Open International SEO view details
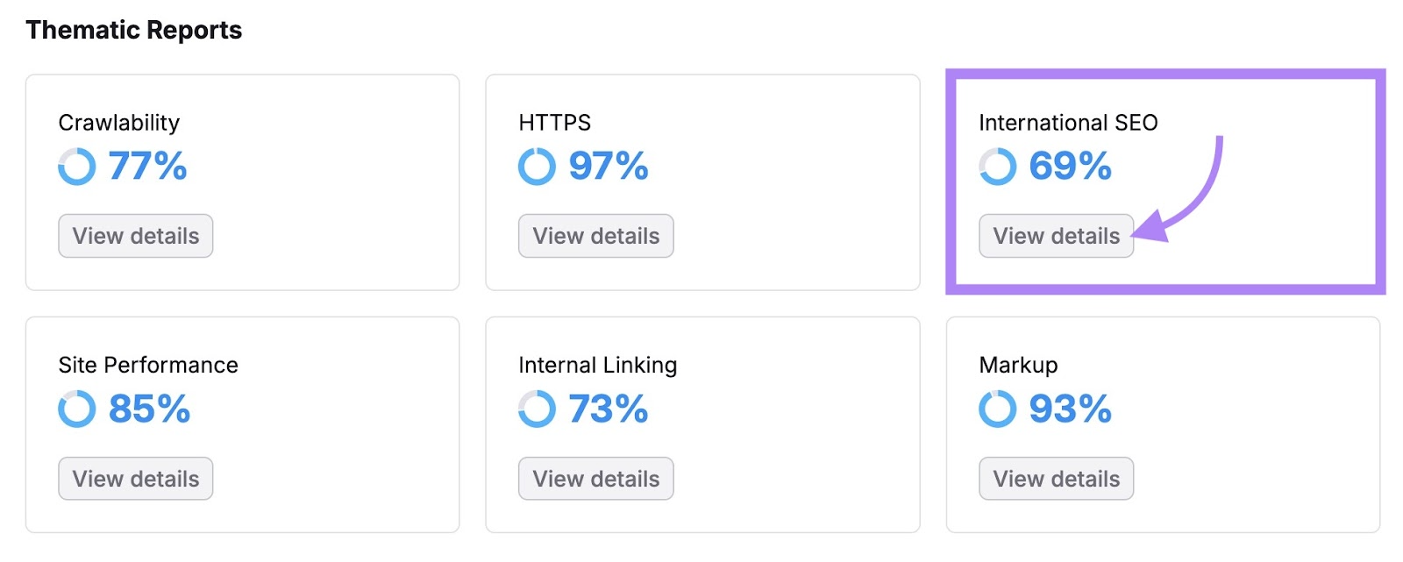This screenshot has width=1403, height=562. [1056, 235]
